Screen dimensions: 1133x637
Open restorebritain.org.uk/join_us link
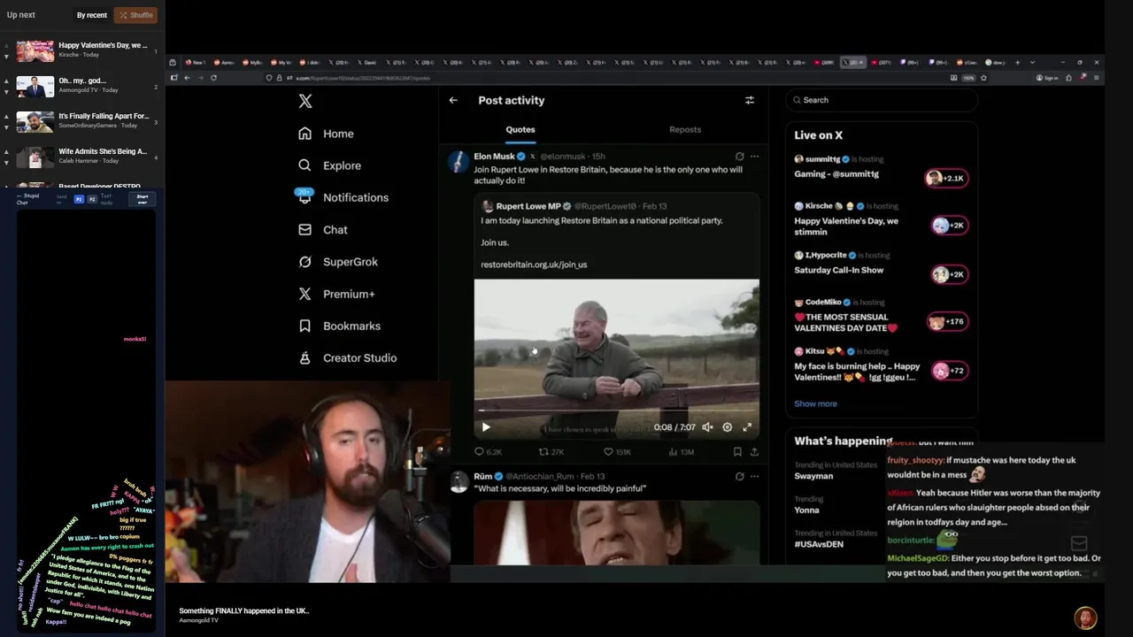pyautogui.click(x=534, y=265)
